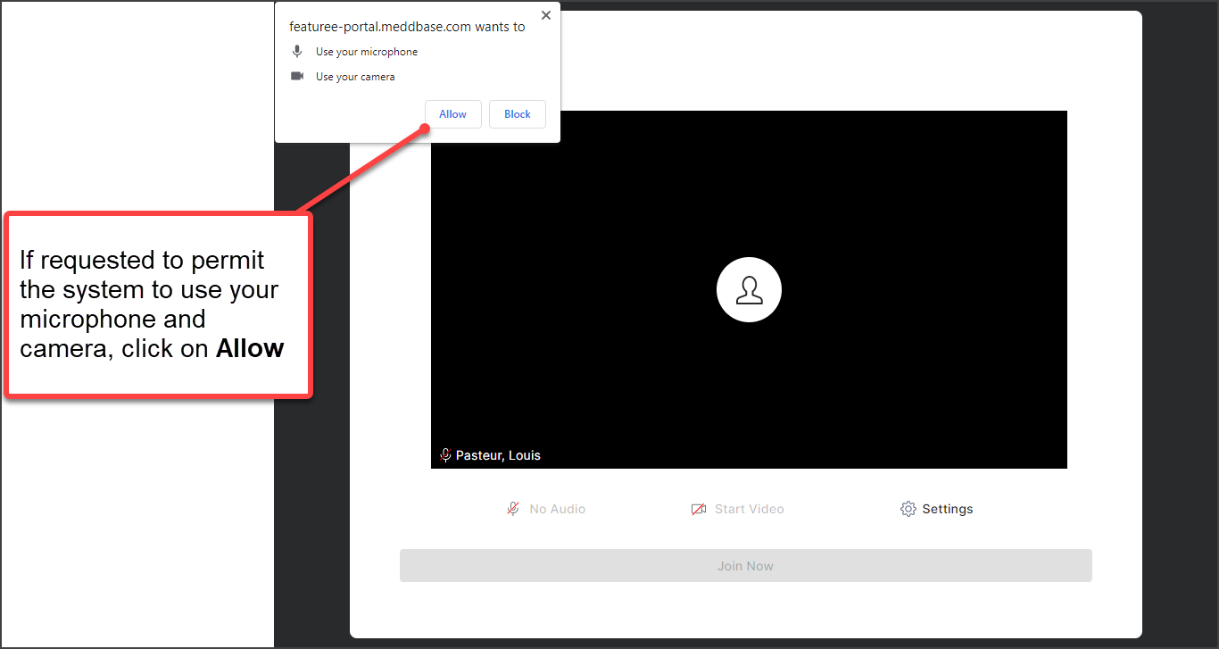The width and height of the screenshot is (1219, 649).
Task: Click the 'Pasteur, Louis' name label
Action: click(498, 455)
